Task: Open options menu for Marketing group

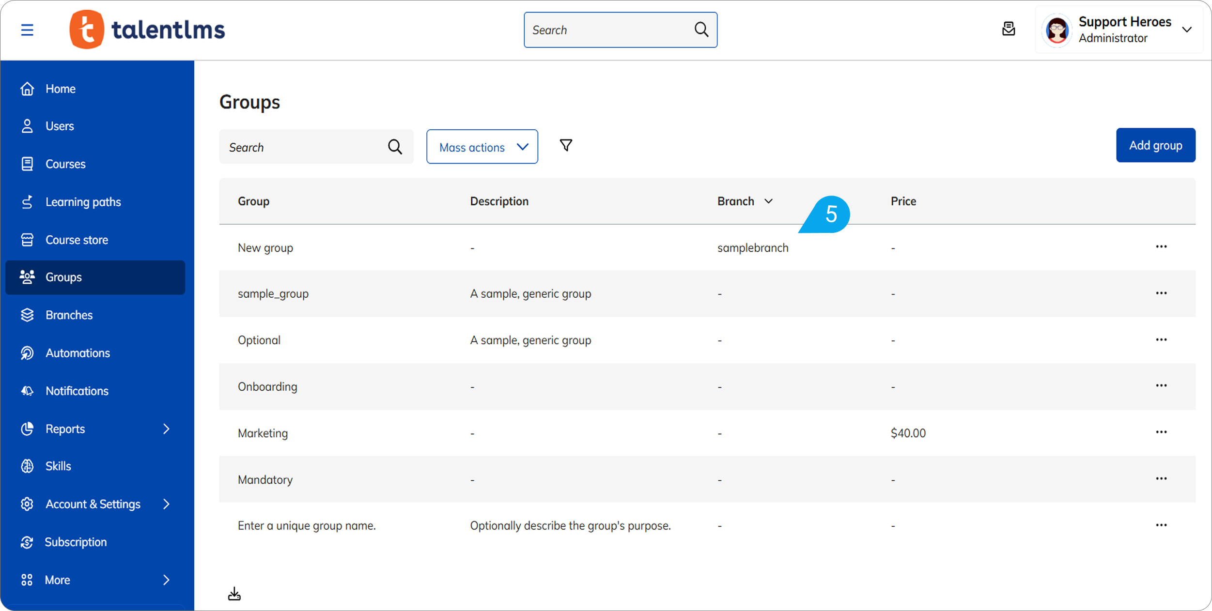Action: pos(1161,432)
